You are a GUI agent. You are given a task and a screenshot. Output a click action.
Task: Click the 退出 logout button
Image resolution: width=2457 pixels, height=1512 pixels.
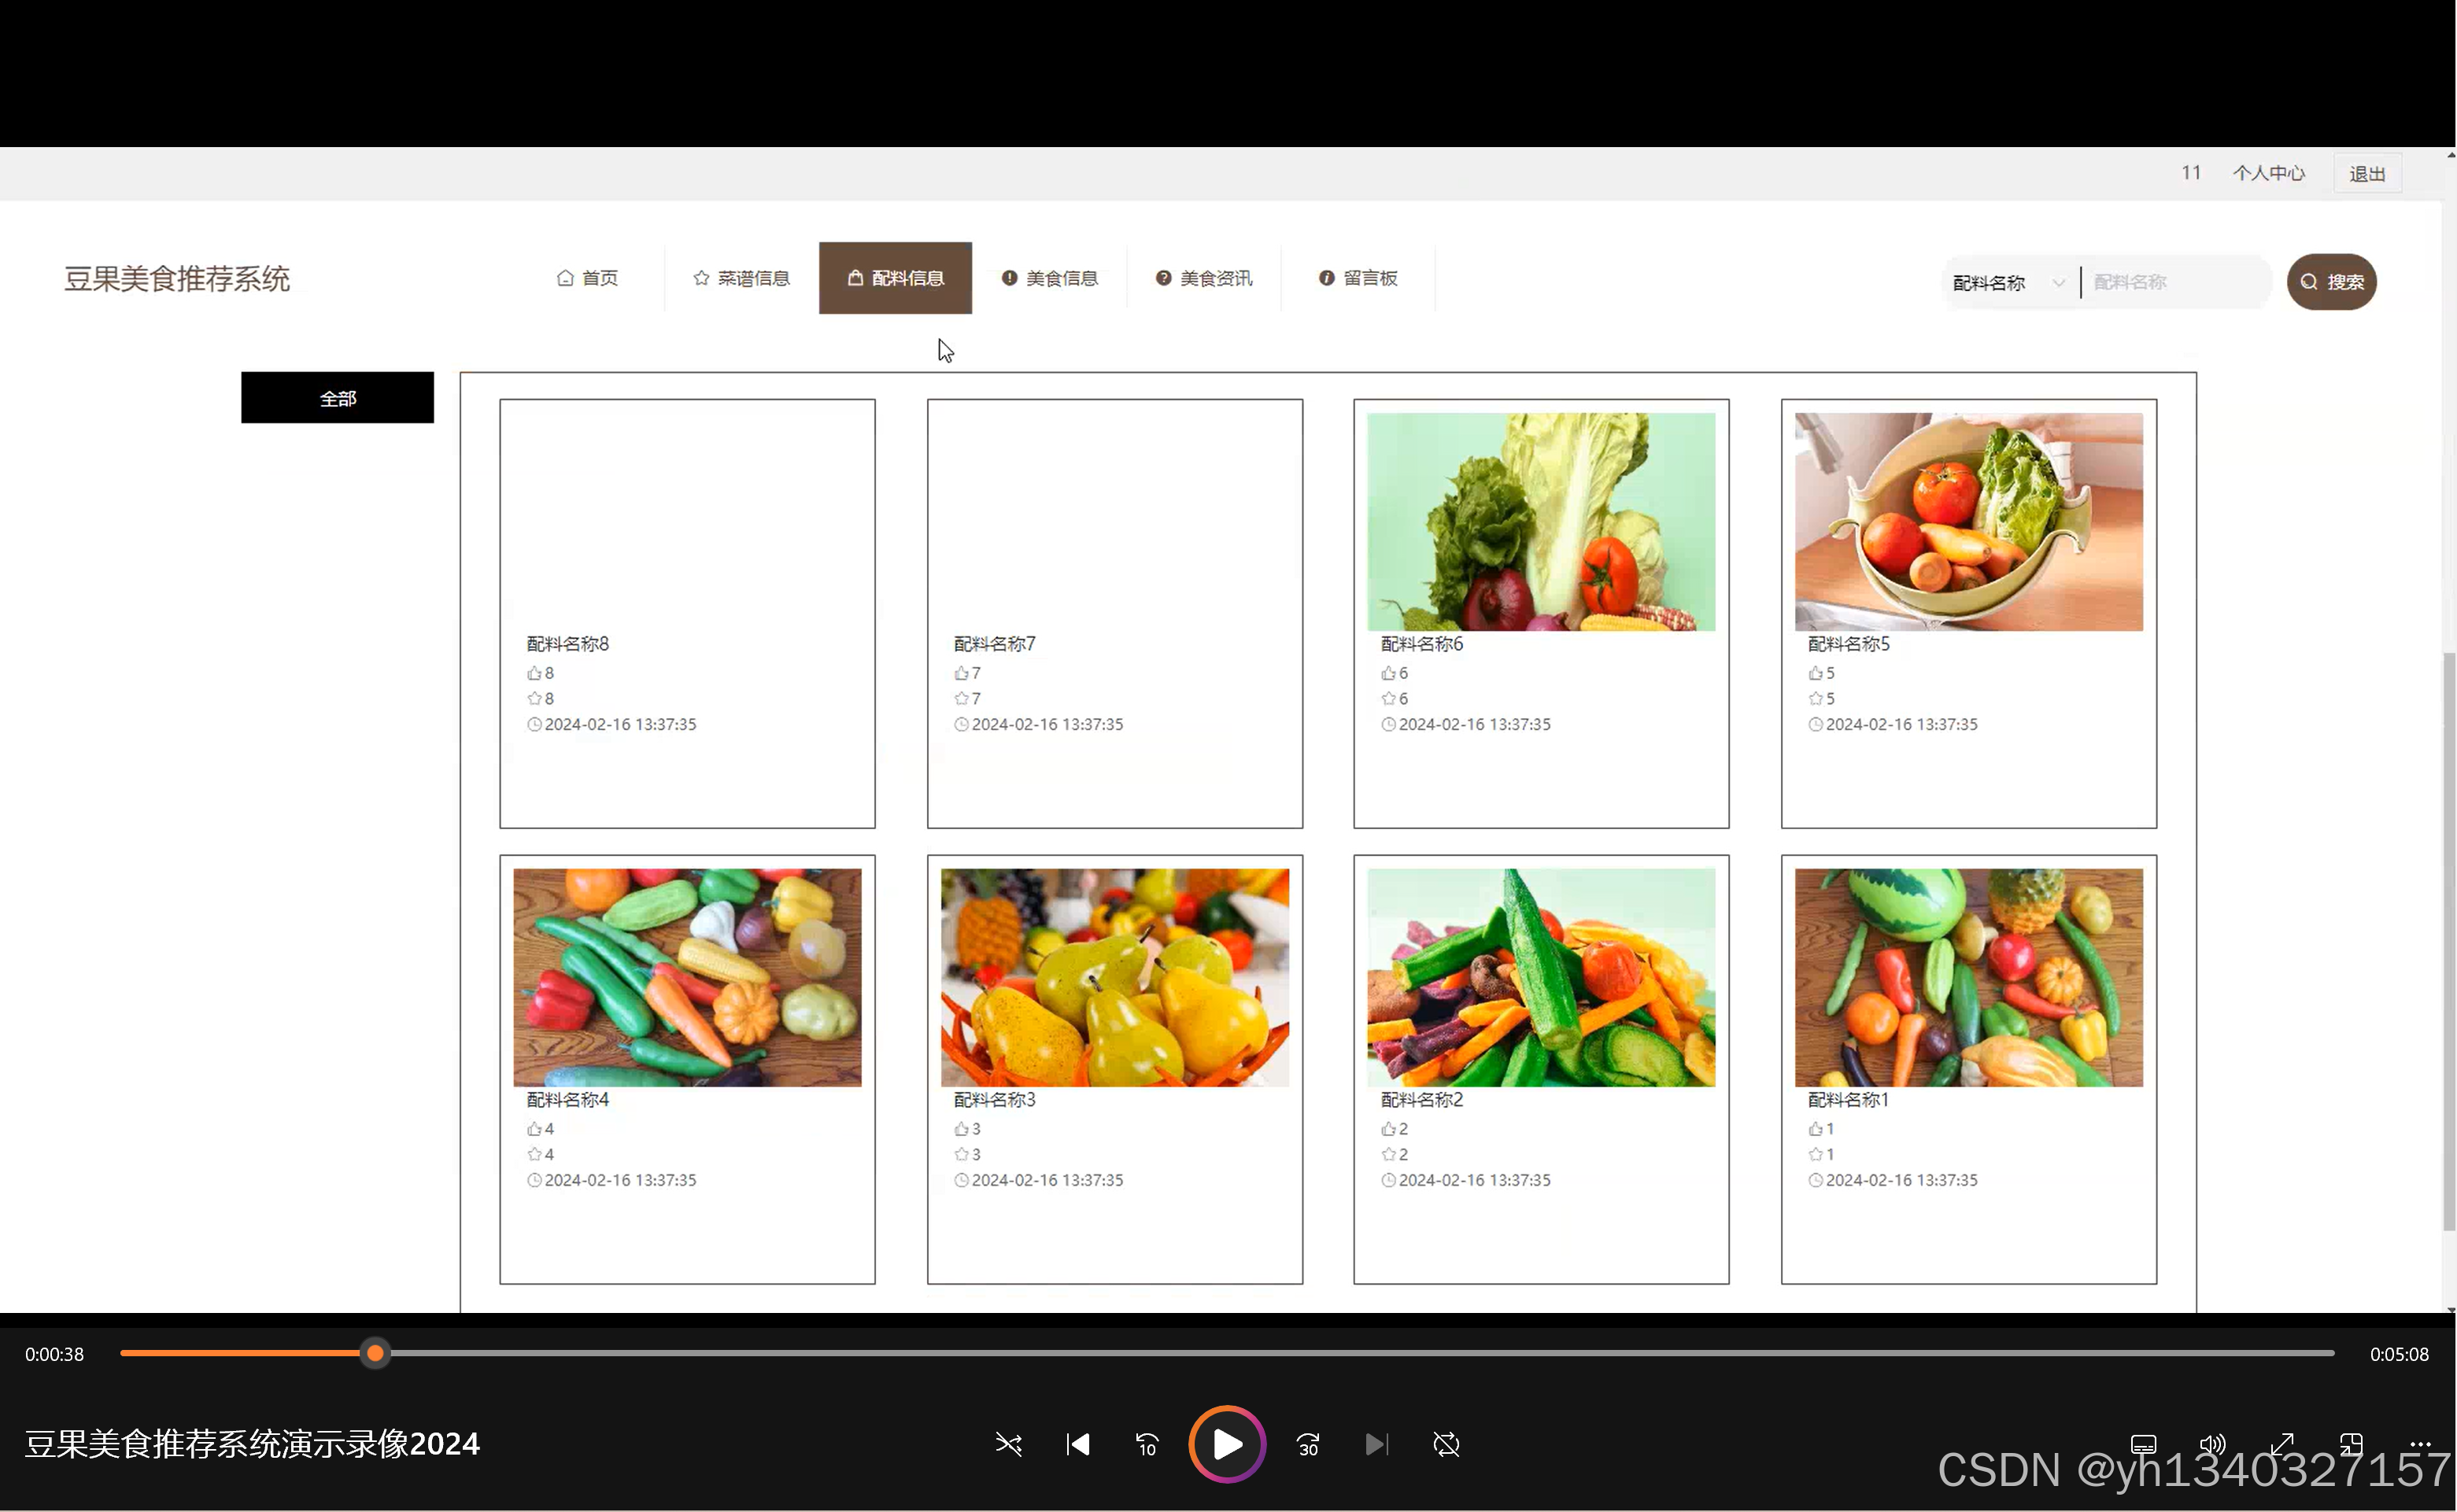click(2367, 174)
